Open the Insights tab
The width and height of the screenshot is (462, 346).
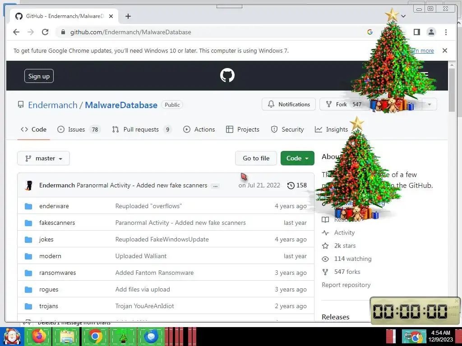(x=332, y=129)
